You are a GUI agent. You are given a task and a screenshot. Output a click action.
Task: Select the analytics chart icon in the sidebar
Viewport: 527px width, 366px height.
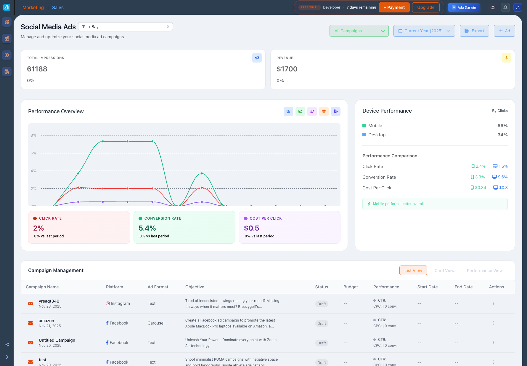tap(7, 39)
